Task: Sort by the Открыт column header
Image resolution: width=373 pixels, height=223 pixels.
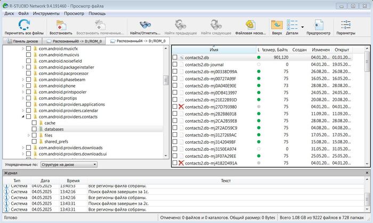Action: pos(342,50)
